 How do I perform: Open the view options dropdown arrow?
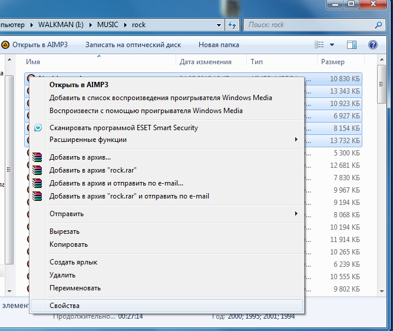[x=332, y=45]
